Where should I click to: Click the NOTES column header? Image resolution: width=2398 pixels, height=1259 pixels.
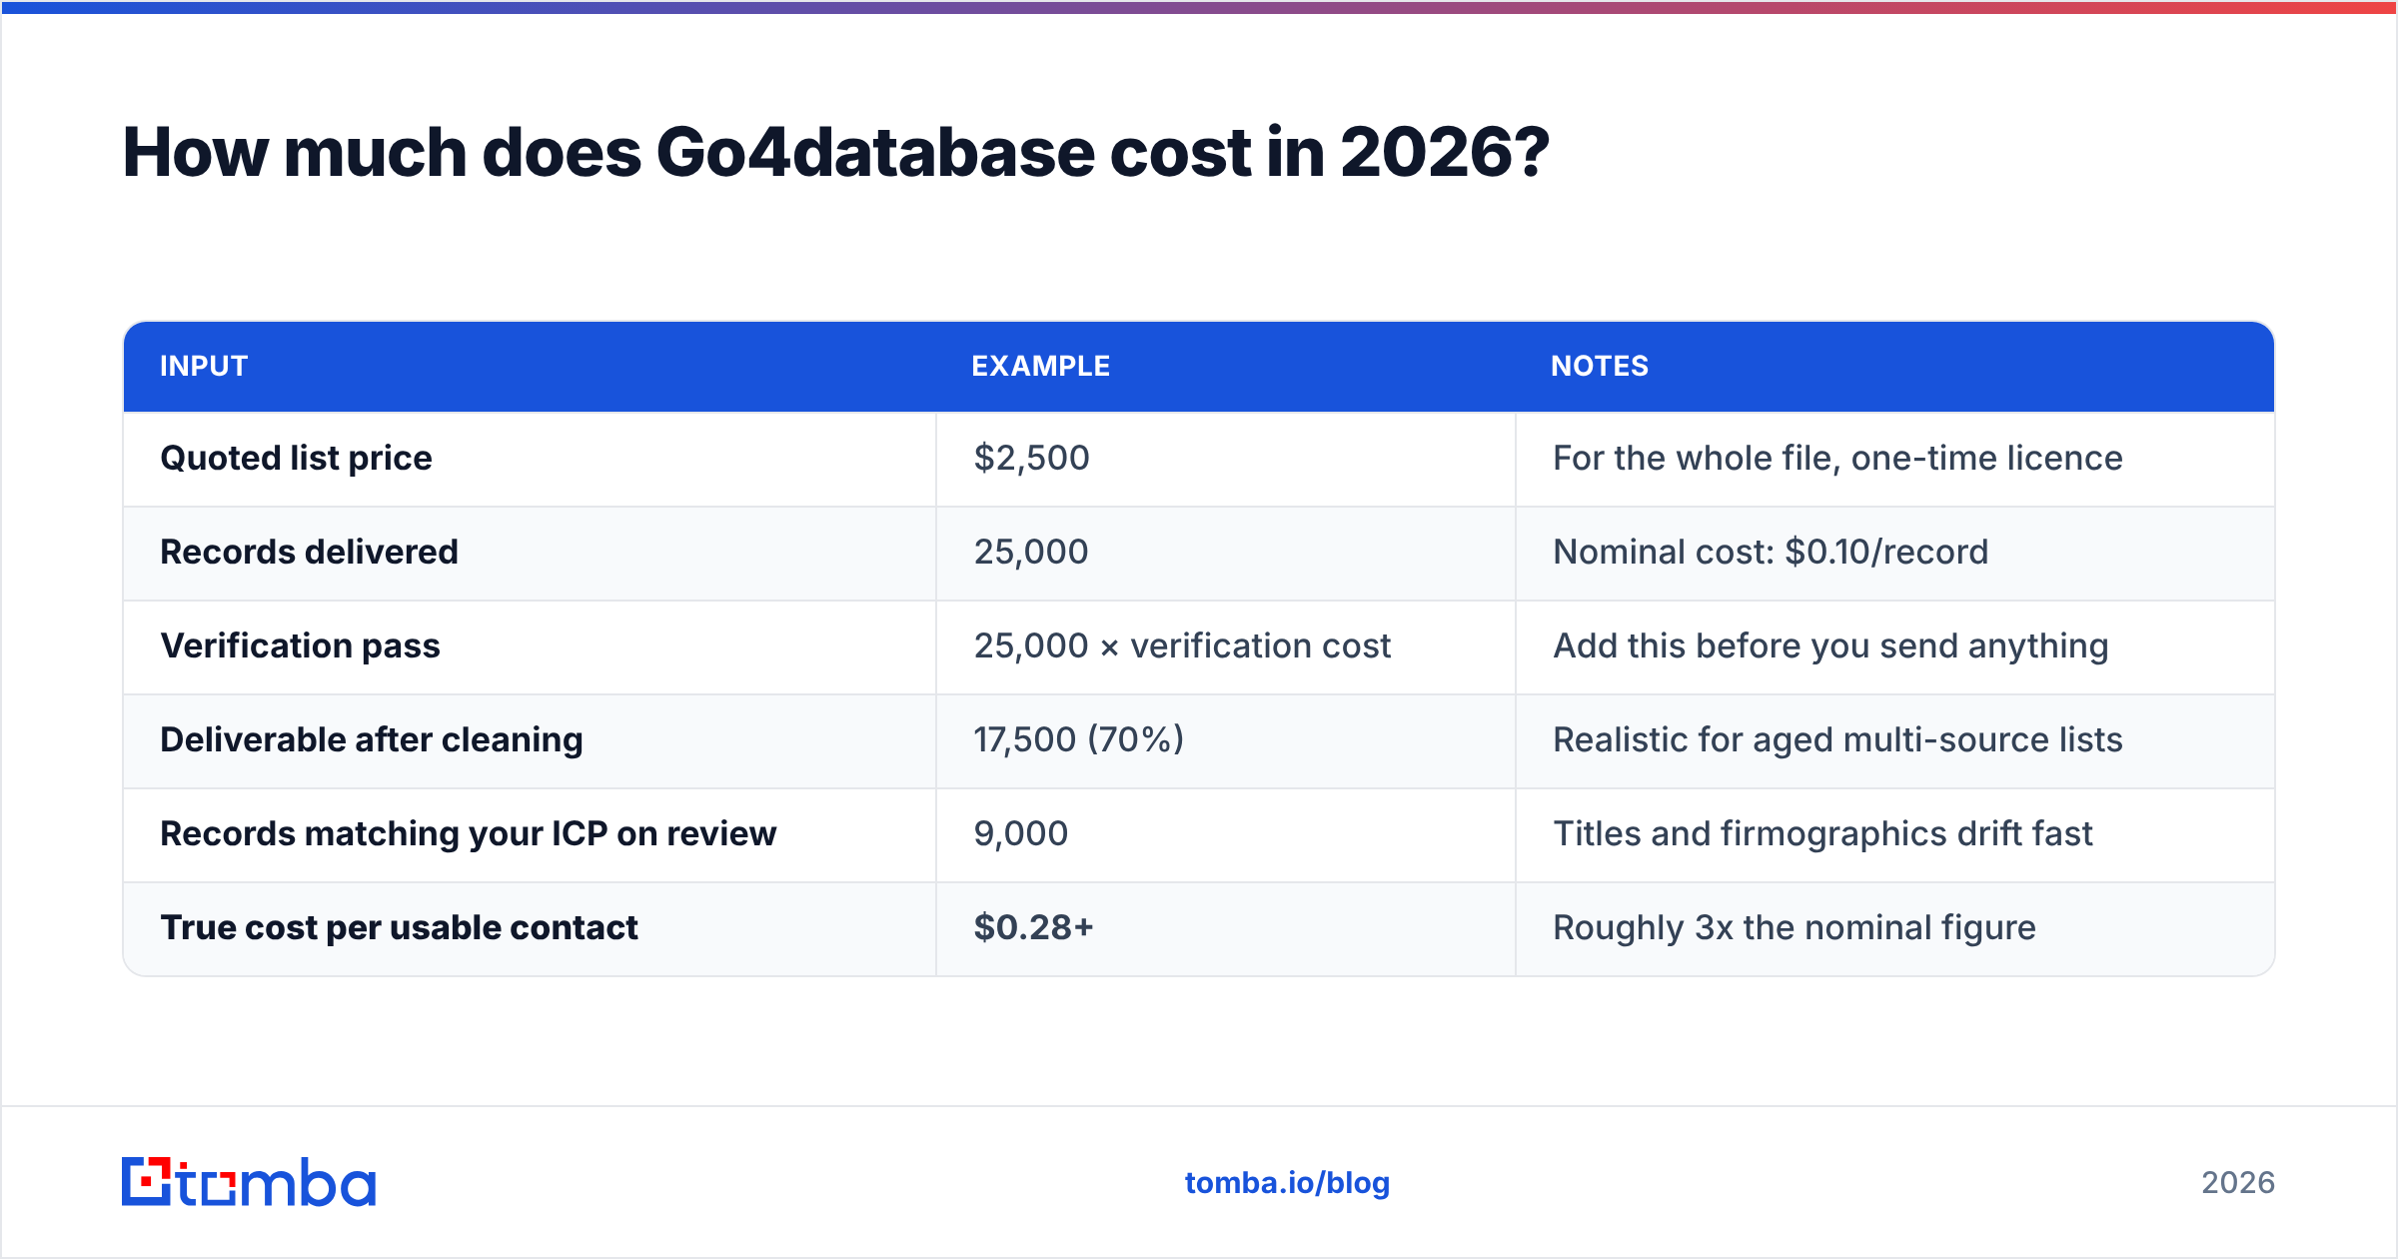click(x=1600, y=366)
